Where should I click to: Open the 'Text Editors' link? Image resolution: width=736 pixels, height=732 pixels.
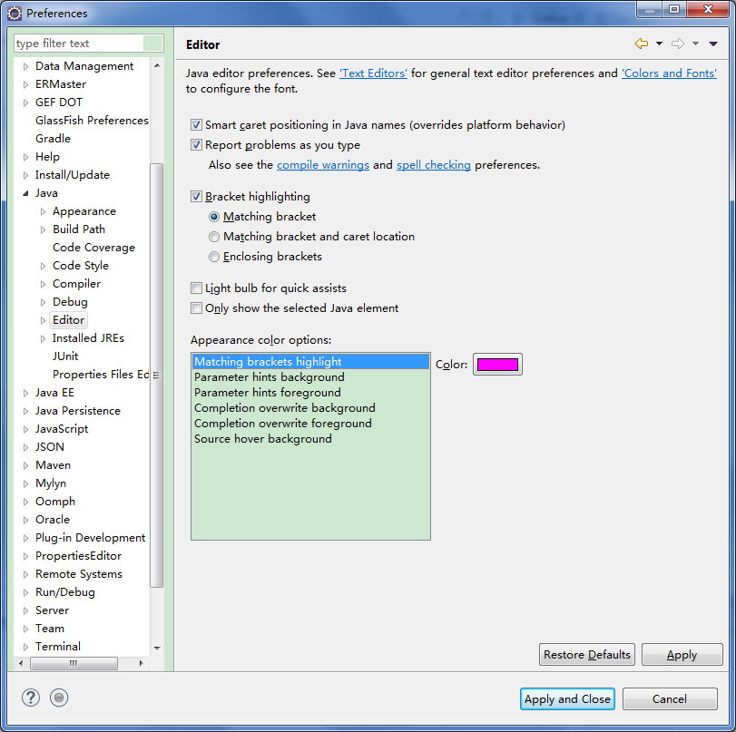pyautogui.click(x=373, y=73)
